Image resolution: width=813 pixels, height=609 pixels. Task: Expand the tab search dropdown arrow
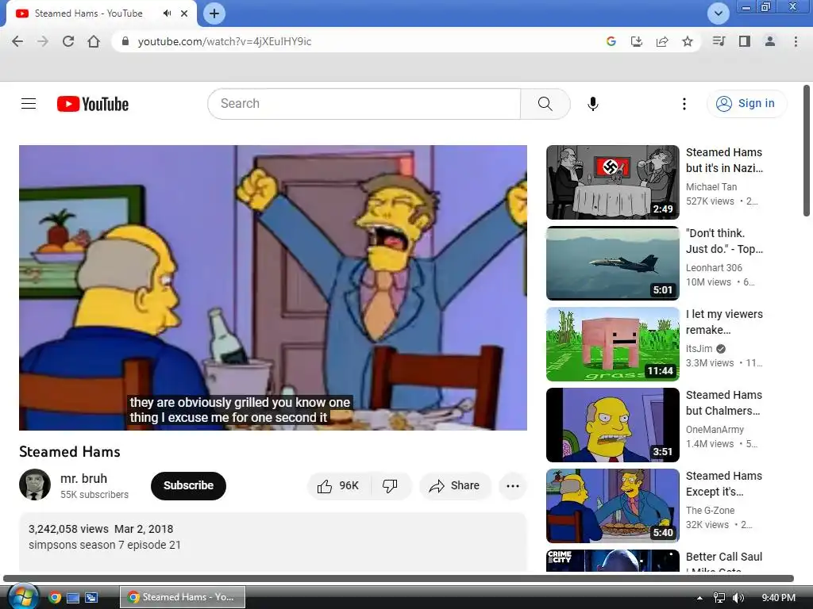click(x=718, y=13)
